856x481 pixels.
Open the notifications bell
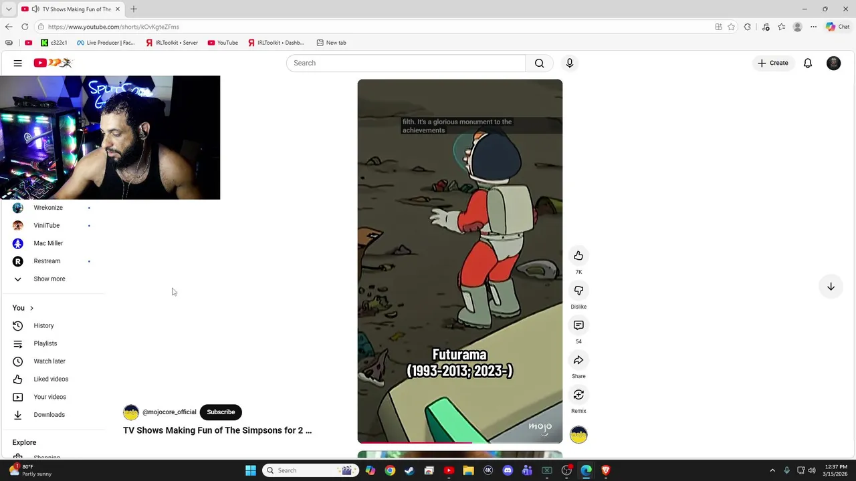click(x=808, y=63)
